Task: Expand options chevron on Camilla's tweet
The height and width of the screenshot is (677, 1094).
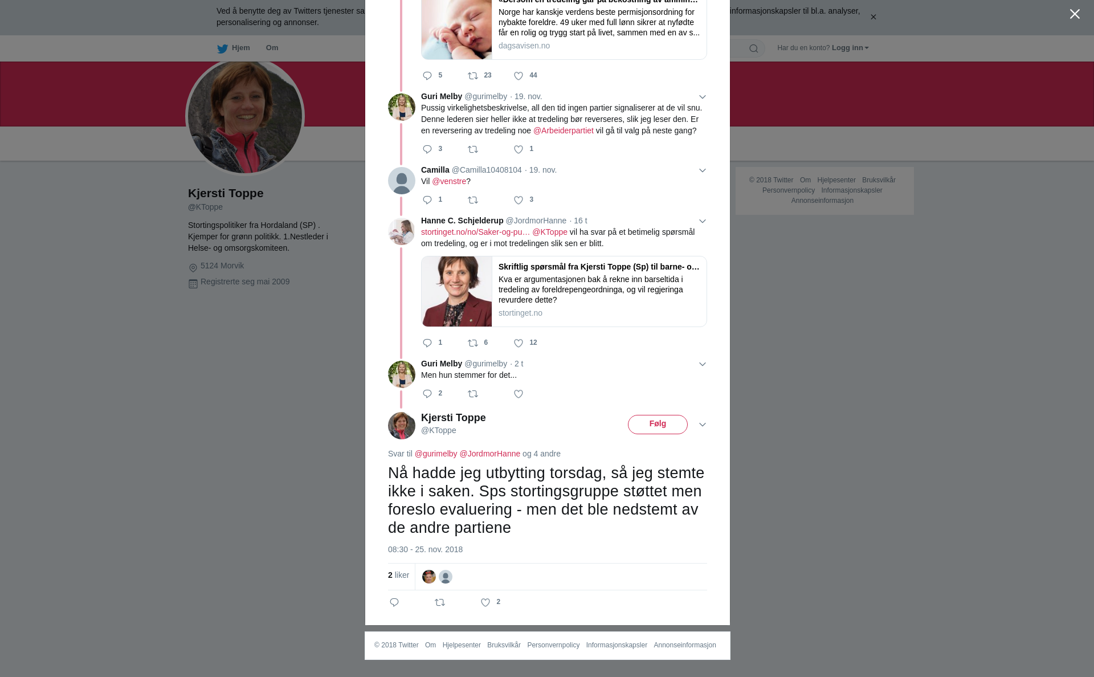Action: coord(703,170)
